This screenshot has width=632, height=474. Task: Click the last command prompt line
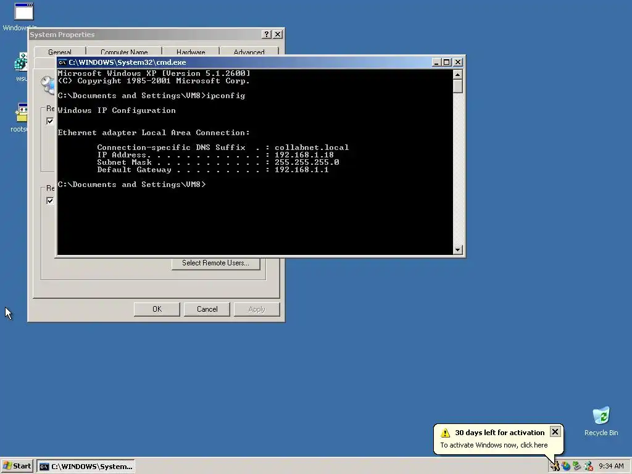[131, 185]
